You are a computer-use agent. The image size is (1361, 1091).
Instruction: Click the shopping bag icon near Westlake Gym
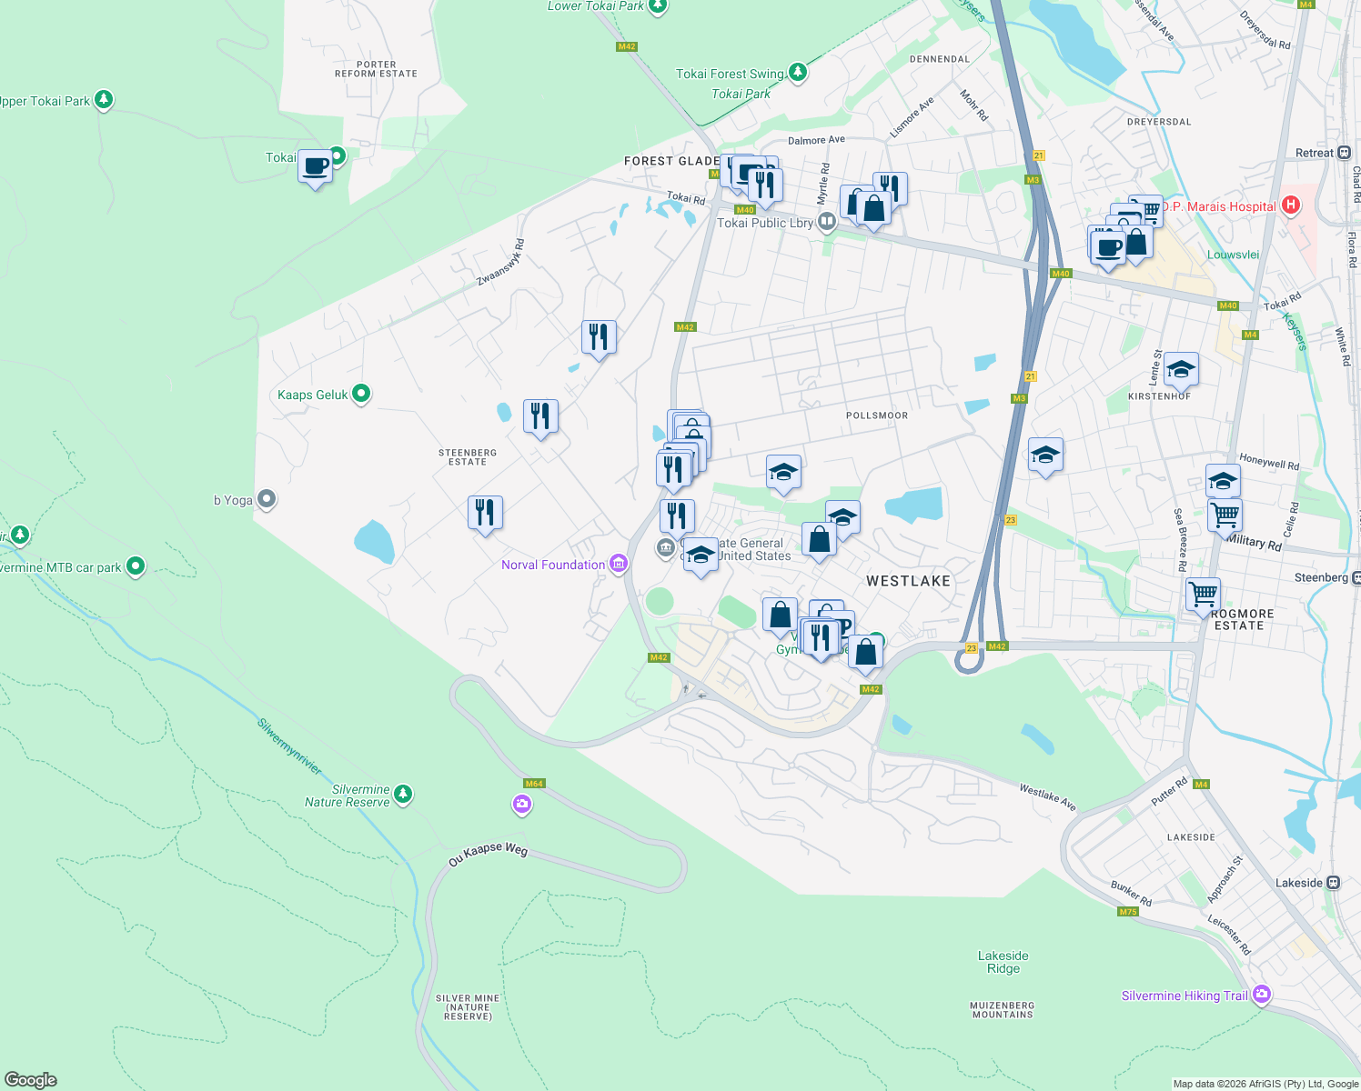click(781, 614)
